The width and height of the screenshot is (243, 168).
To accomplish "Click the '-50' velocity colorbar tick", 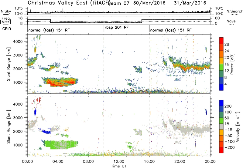I will coord(228,136).
